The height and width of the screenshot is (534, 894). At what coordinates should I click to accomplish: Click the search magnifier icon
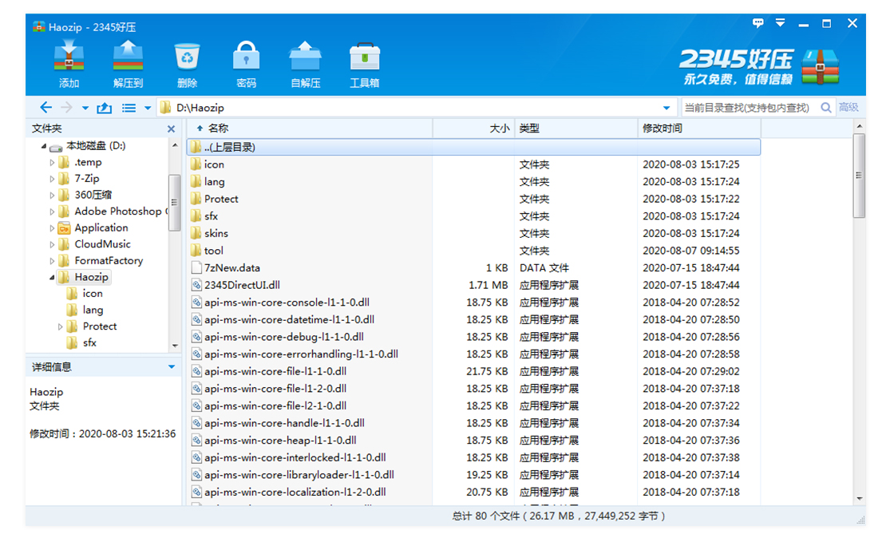pos(825,108)
